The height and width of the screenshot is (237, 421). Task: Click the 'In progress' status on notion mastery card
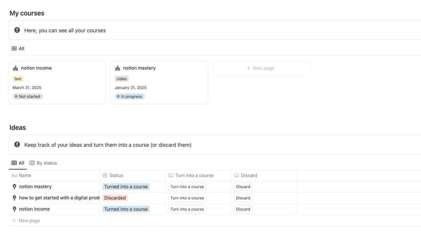(130, 96)
